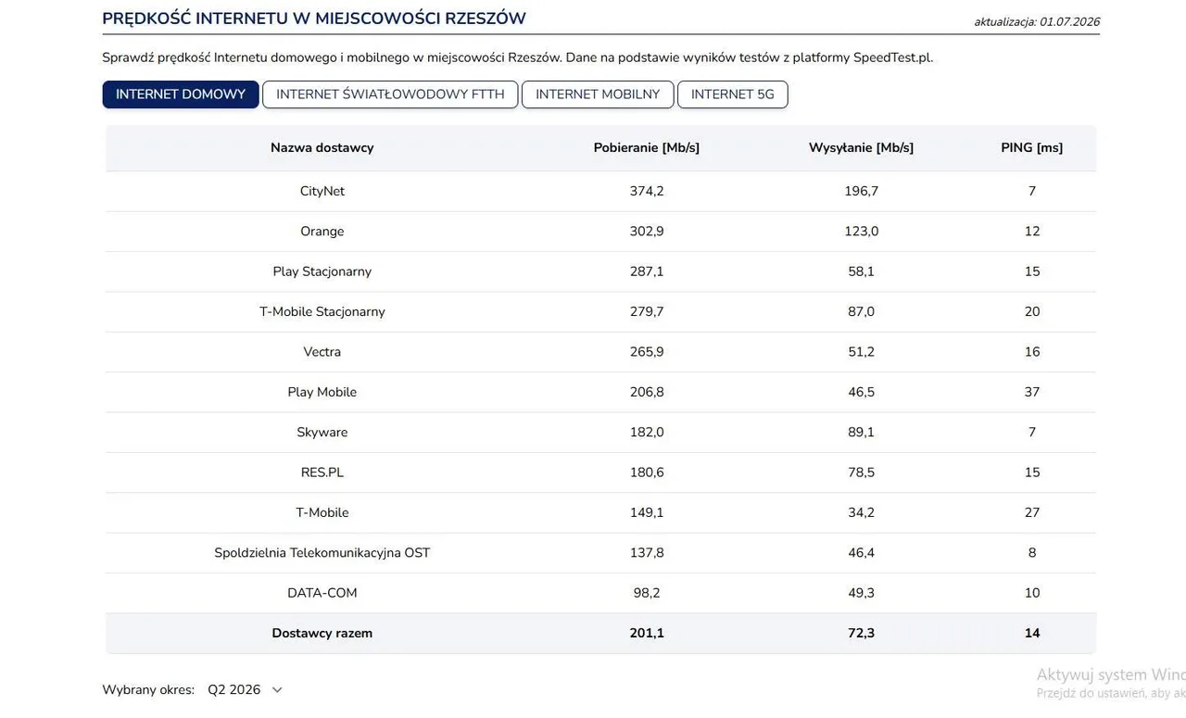This screenshot has width=1186, height=718.
Task: Click the upload value 46,4
Action: coord(862,553)
